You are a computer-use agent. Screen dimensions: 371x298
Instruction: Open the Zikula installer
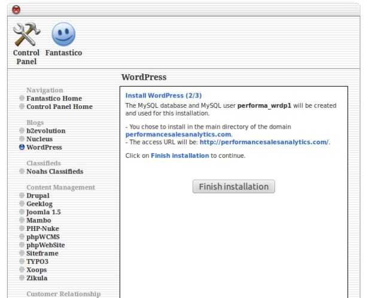37,278
